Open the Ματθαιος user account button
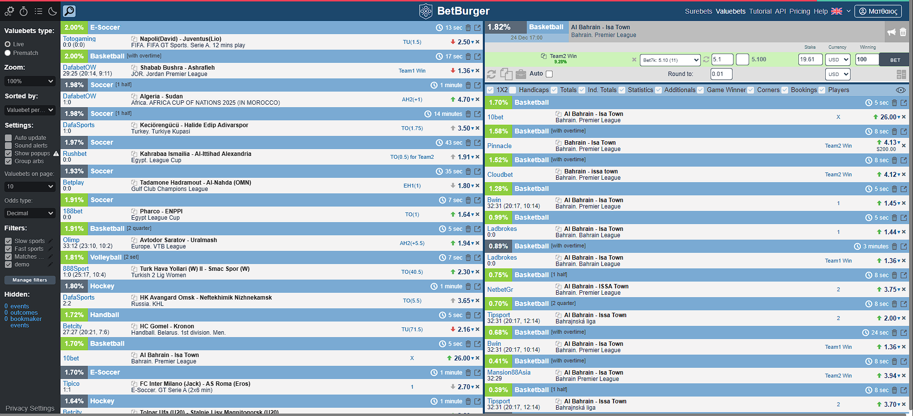 click(x=878, y=11)
